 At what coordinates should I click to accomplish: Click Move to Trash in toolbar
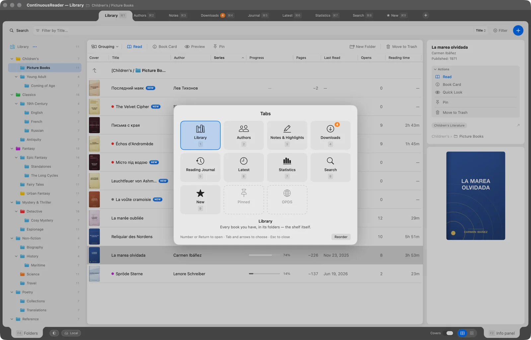click(x=402, y=46)
